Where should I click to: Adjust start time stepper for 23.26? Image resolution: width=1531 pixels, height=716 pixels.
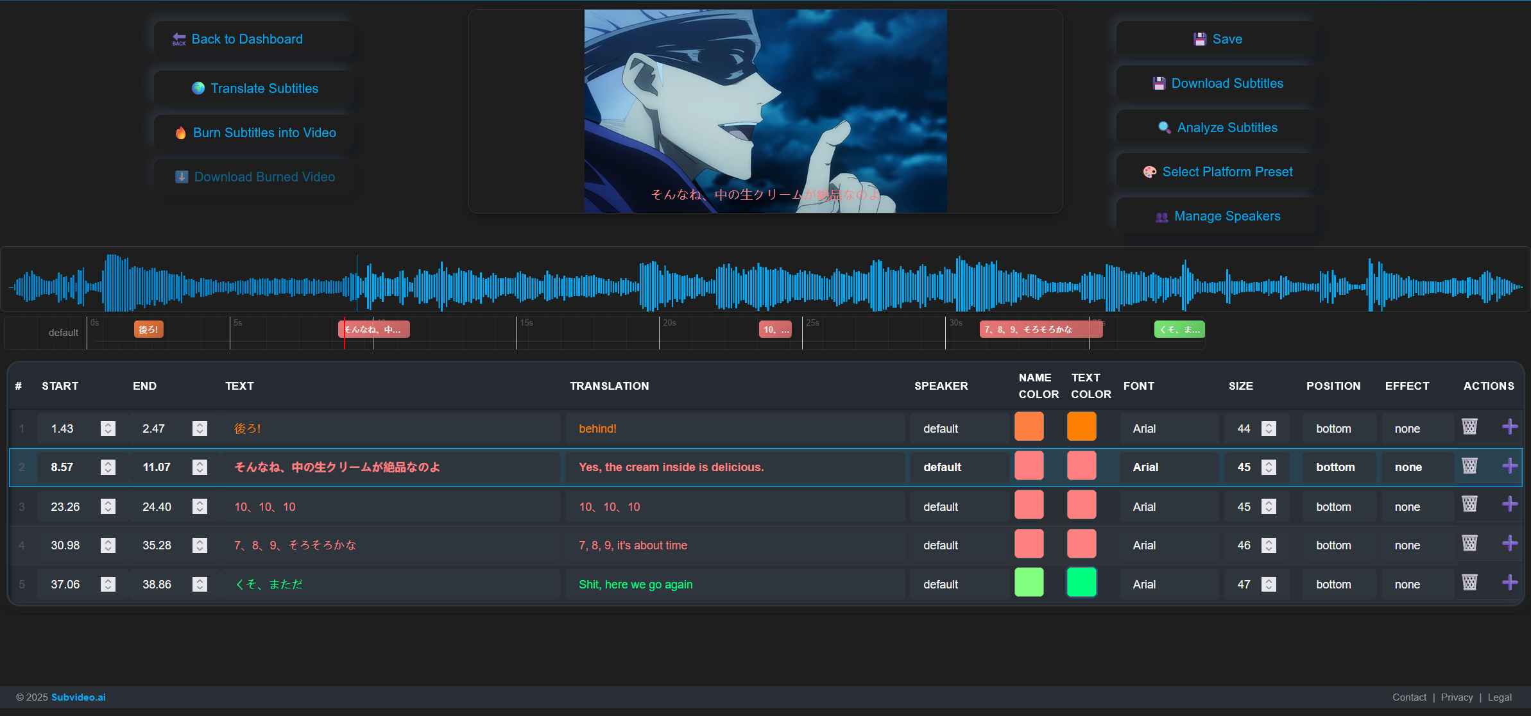coord(108,507)
